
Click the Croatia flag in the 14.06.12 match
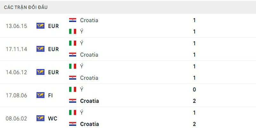click(x=73, y=78)
